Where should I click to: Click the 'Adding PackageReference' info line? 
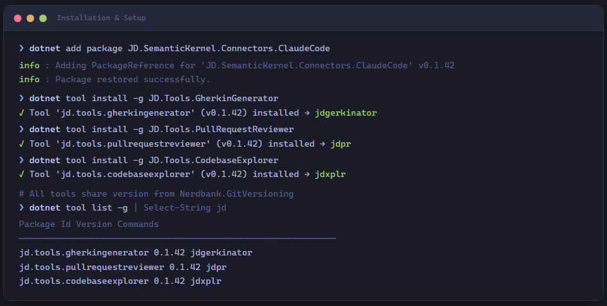point(237,65)
